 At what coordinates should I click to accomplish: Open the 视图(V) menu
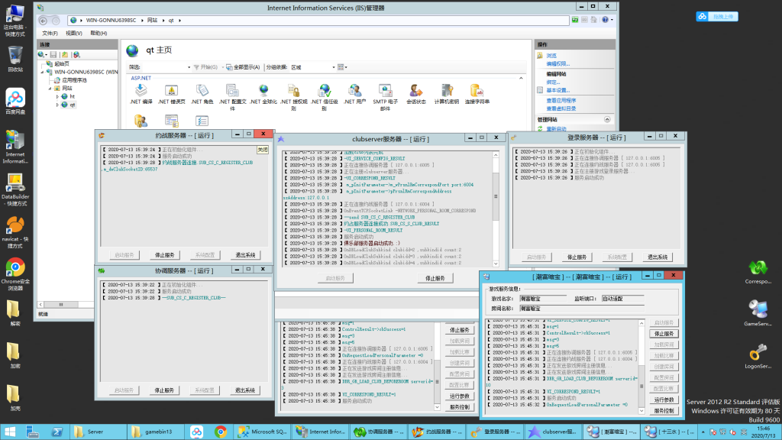(x=73, y=34)
